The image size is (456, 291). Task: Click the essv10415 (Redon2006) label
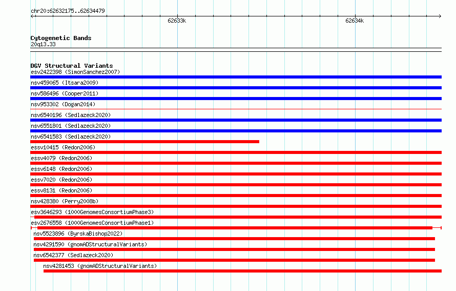63,147
